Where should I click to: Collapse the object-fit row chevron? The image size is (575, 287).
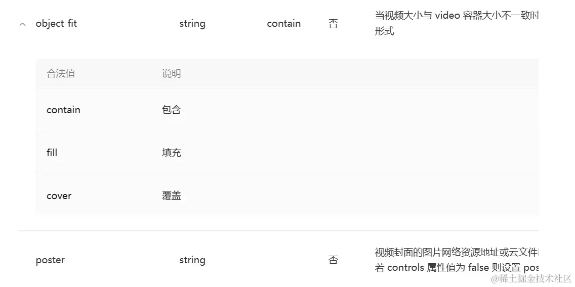[23, 25]
